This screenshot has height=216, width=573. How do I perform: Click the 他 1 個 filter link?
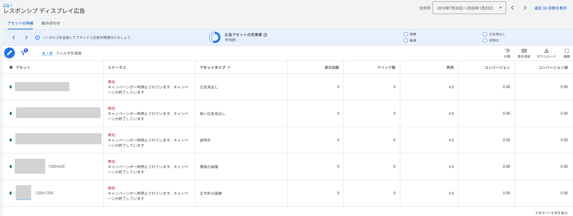(x=47, y=53)
